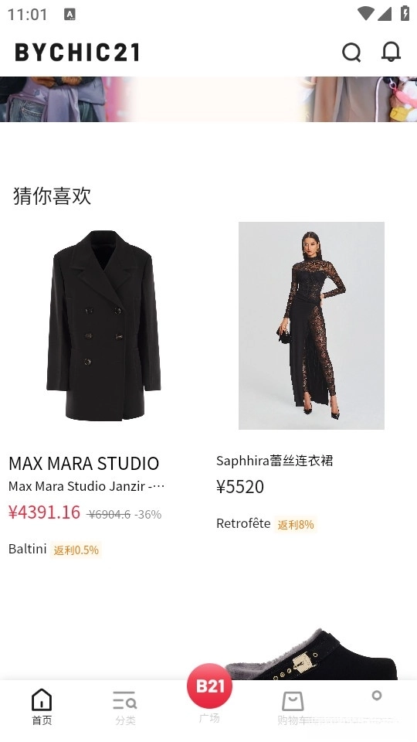417x742 pixels.
Task: Tap the BYCHIC21 logo
Action: (x=77, y=52)
